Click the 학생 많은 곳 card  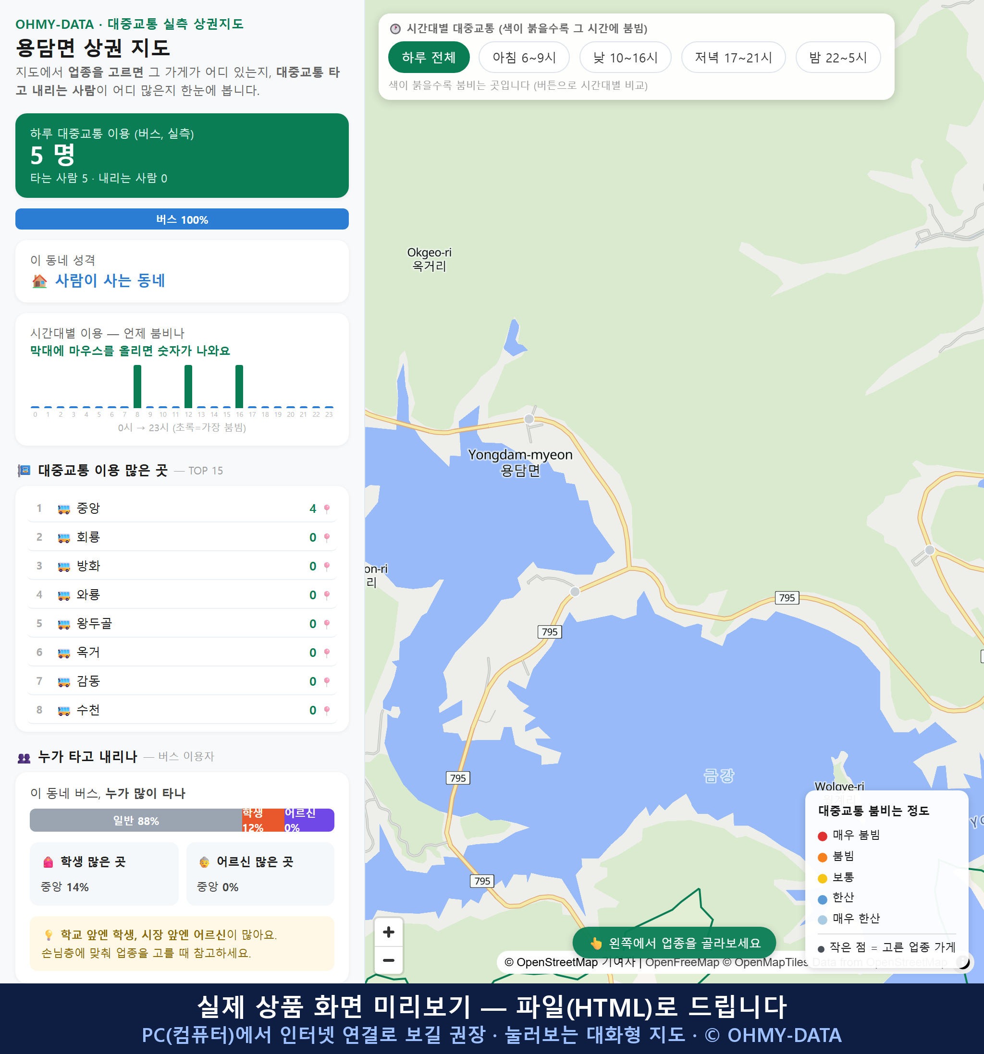pos(104,874)
